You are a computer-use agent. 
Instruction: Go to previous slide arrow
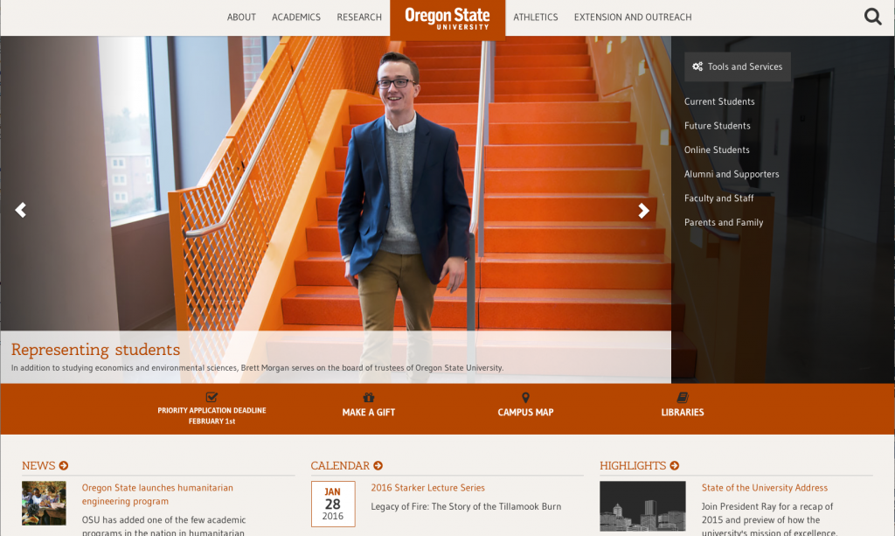pyautogui.click(x=21, y=210)
